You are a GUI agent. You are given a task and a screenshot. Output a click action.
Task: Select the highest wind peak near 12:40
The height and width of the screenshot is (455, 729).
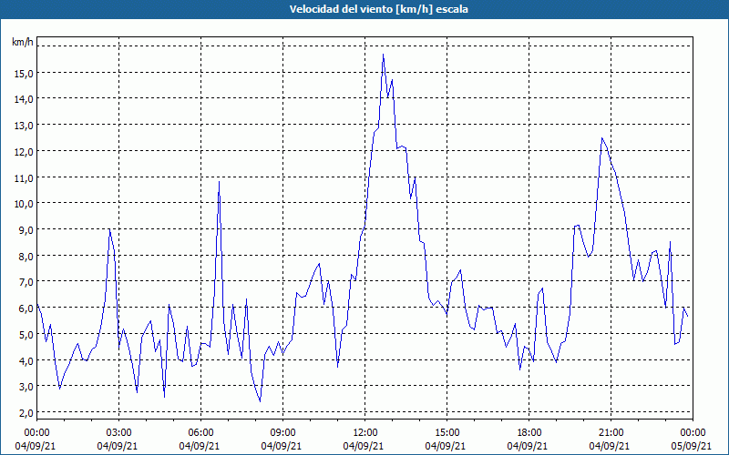[x=383, y=55]
